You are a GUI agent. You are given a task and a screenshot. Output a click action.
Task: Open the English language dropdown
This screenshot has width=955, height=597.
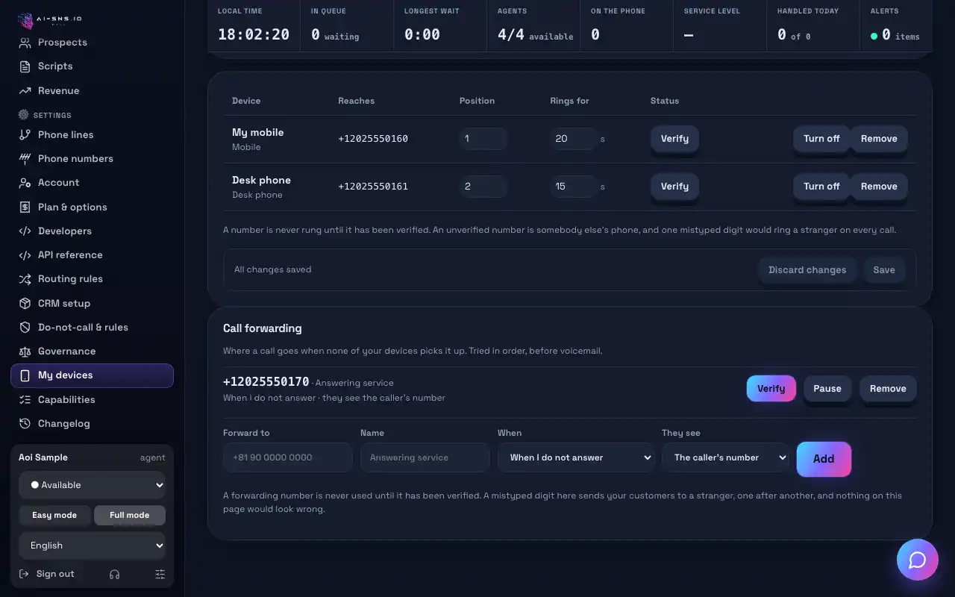pos(93,546)
